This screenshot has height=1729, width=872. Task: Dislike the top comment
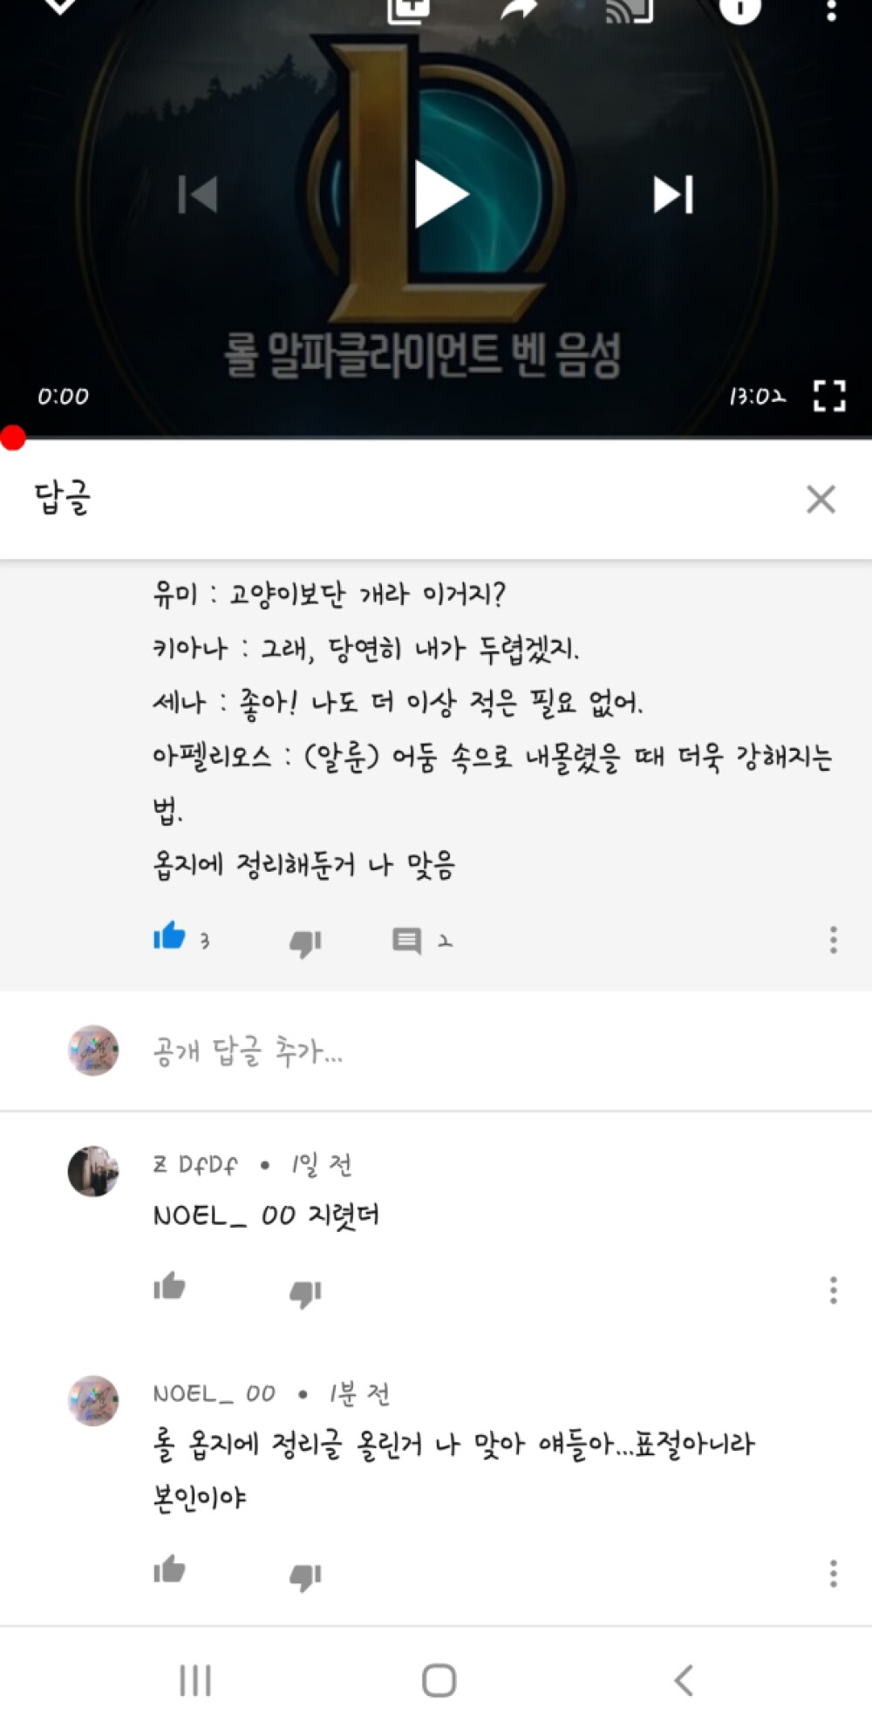305,942
